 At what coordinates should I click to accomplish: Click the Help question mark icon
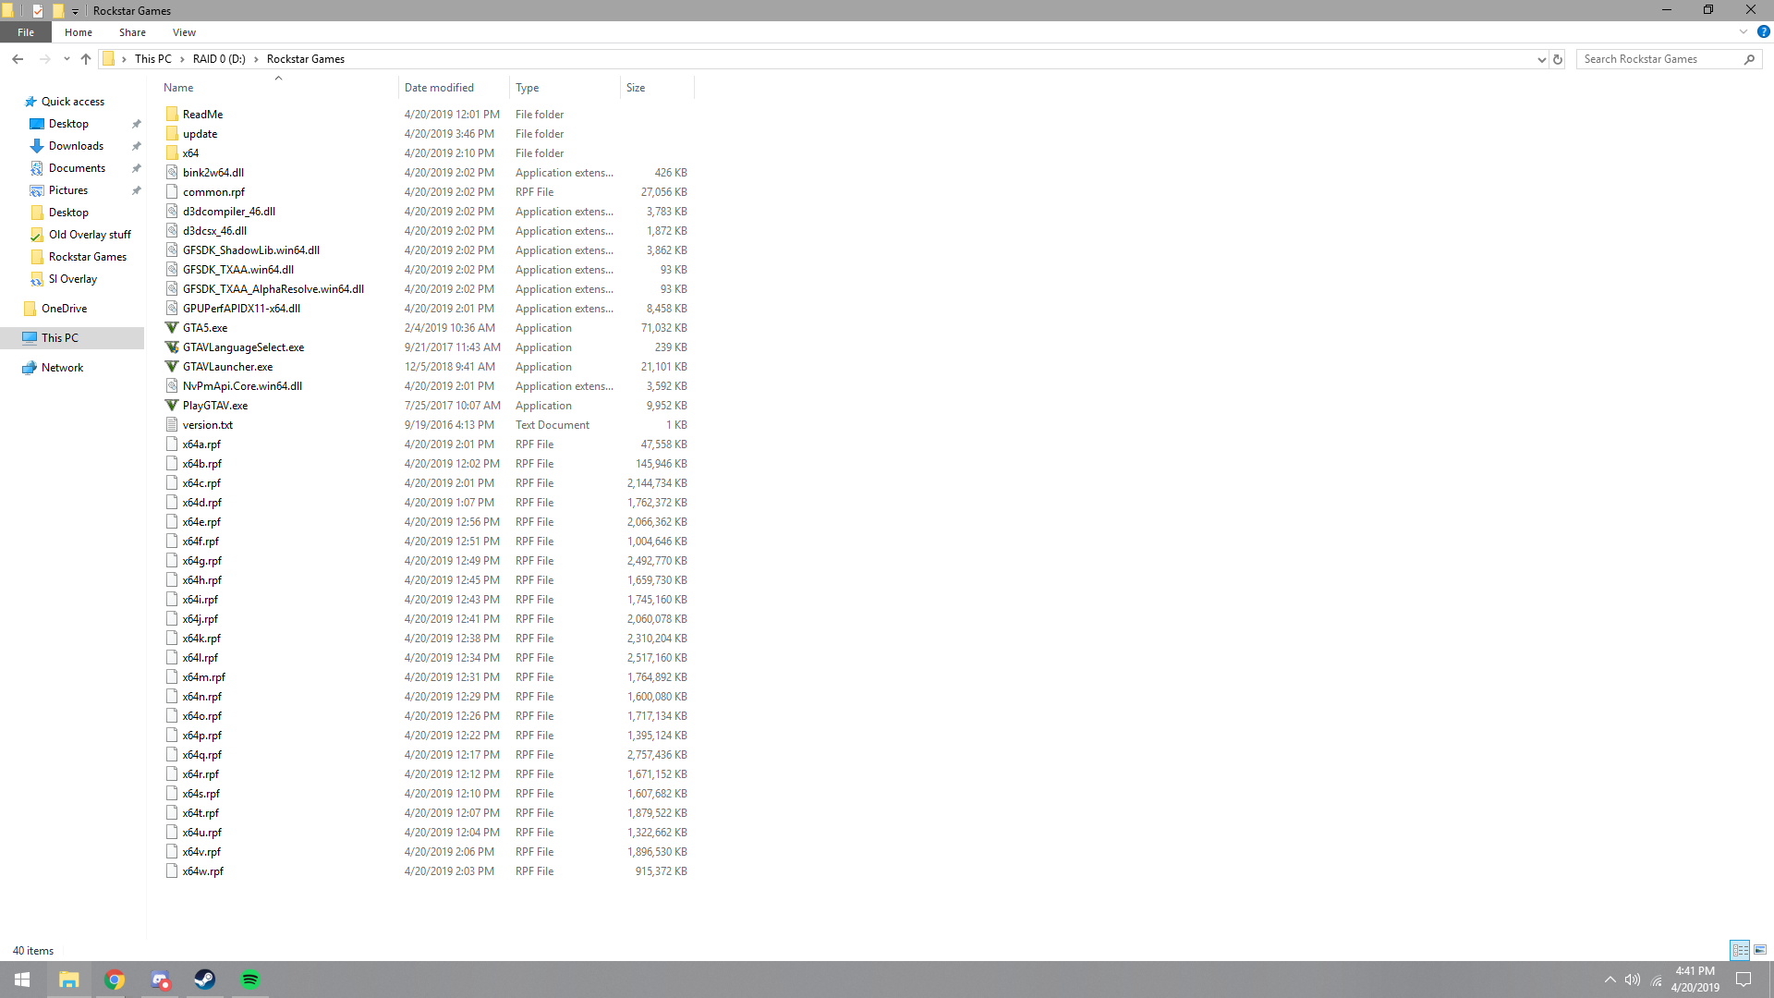(1763, 32)
